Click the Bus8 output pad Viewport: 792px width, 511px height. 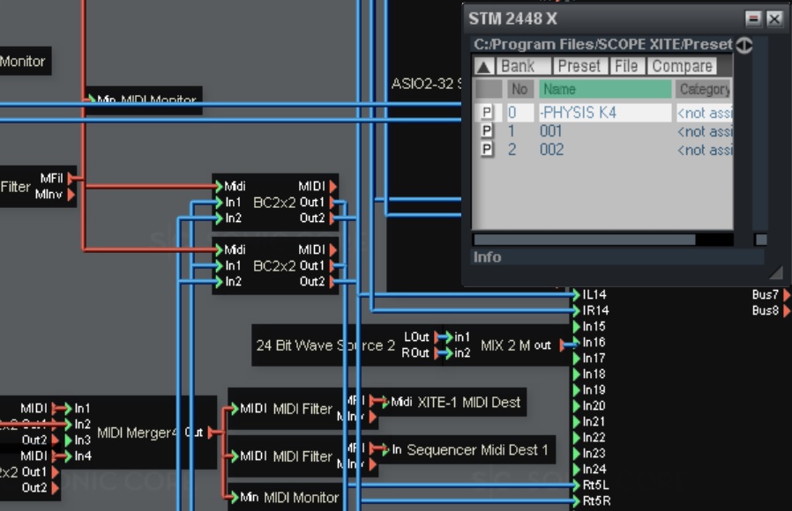click(787, 310)
